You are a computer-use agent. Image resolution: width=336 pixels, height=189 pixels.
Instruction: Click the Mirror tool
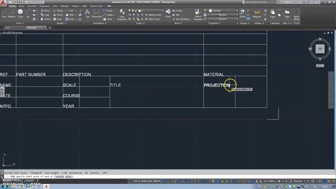click(x=58, y=15)
